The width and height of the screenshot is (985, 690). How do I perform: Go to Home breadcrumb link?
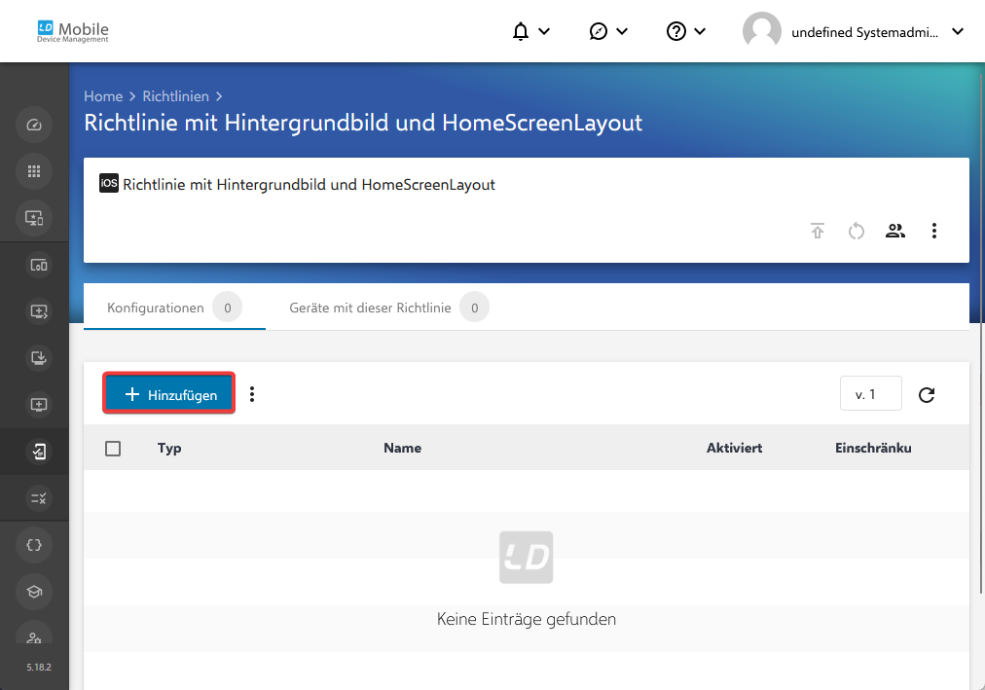[x=103, y=96]
